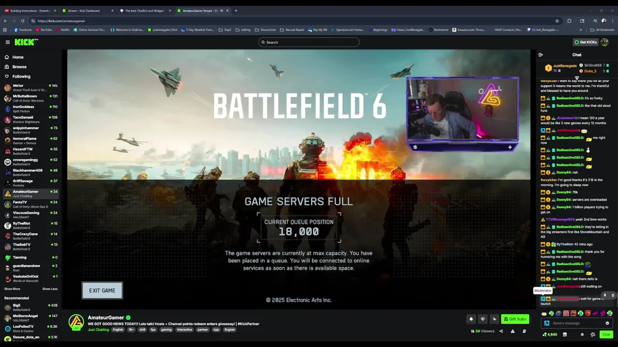The height and width of the screenshot is (347, 618).
Task: Click the sparkle button beside Gift Subs
Action: tap(494, 319)
